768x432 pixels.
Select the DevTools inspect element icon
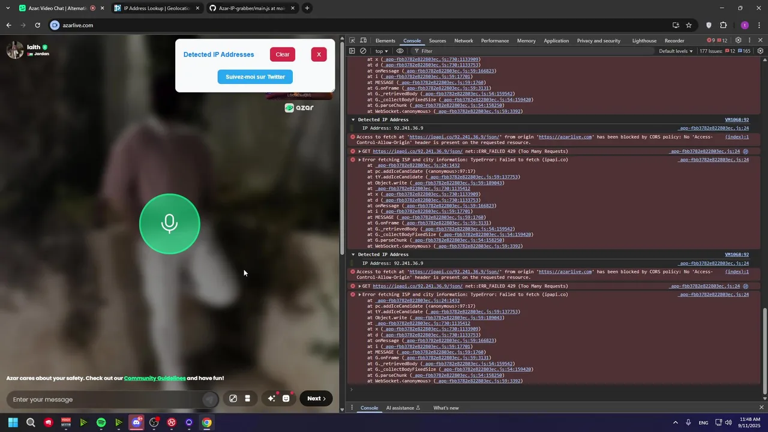coord(352,41)
